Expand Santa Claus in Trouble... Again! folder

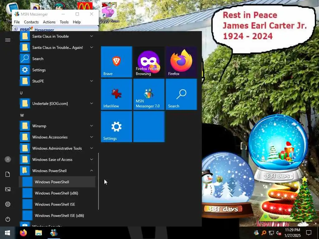click(57, 48)
